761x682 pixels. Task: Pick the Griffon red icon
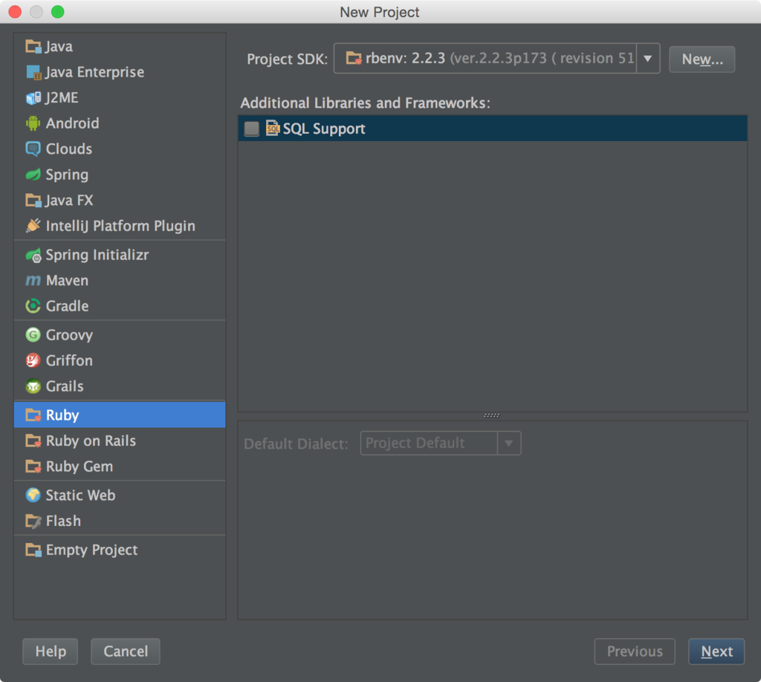[33, 360]
